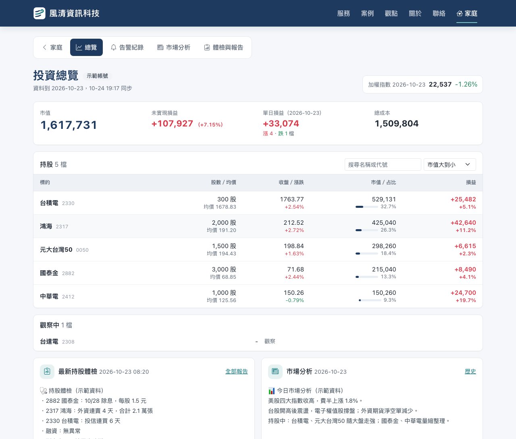
Task: Click the 未實現損益 +107,927 value
Action: [x=172, y=124]
